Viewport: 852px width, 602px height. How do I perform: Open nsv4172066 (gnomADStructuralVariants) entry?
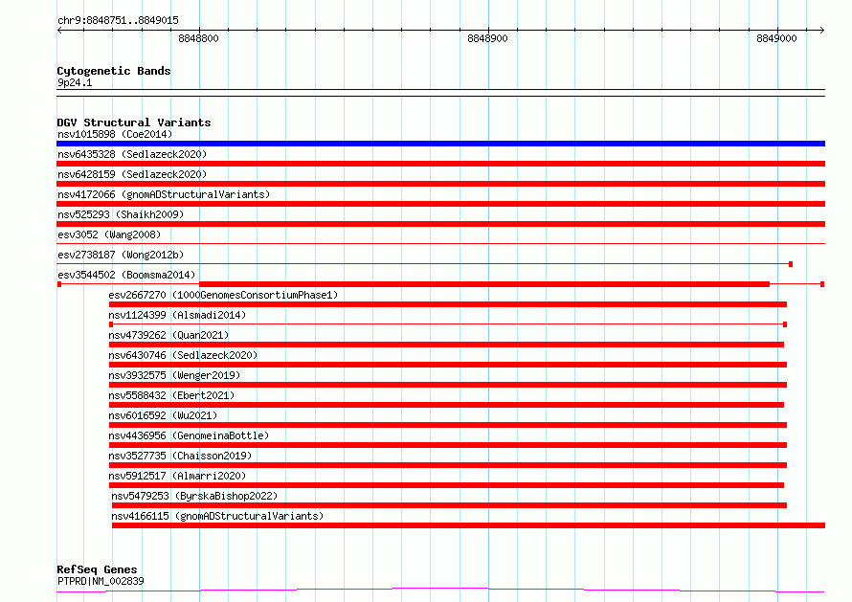tap(164, 194)
